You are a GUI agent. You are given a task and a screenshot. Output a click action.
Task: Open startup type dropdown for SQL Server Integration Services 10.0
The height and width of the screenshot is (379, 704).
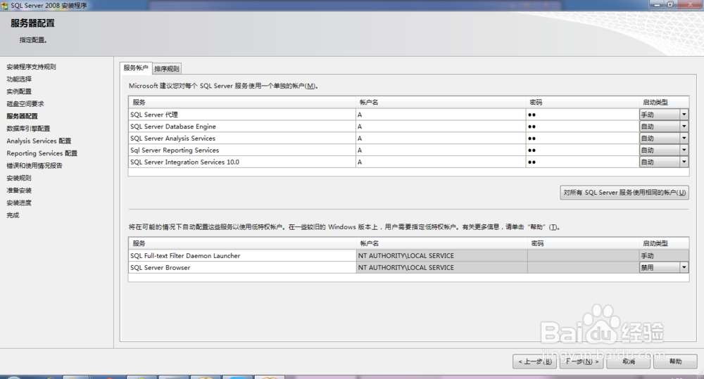(x=684, y=162)
